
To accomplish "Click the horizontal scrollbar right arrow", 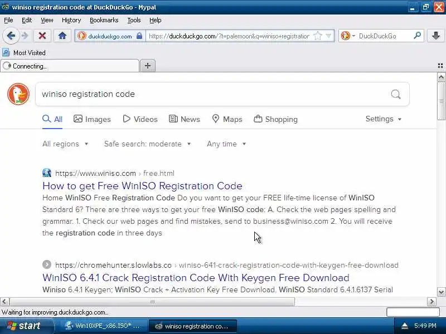I will (x=432, y=301).
